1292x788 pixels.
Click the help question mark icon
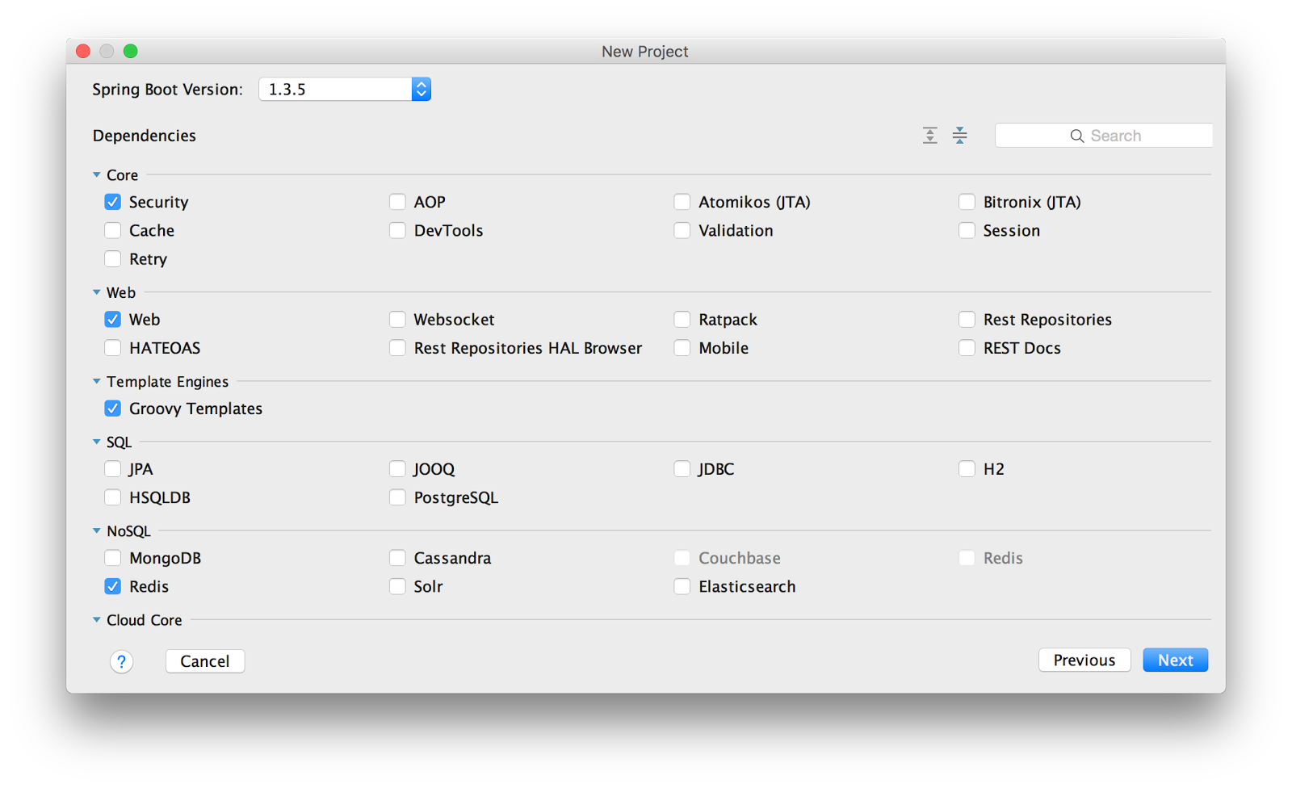click(x=121, y=662)
